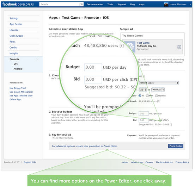Open the Documentation menu

pyautogui.click(x=95, y=4)
